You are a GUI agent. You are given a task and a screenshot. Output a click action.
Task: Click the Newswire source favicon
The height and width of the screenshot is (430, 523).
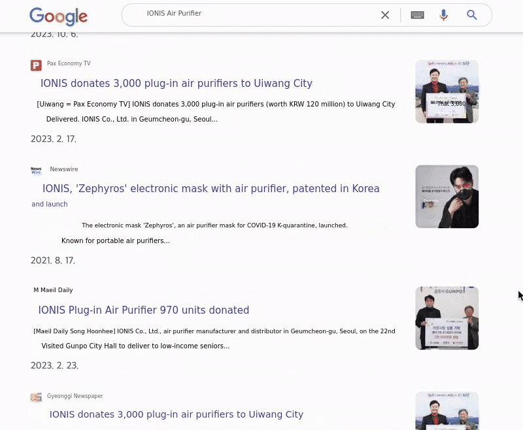click(36, 171)
